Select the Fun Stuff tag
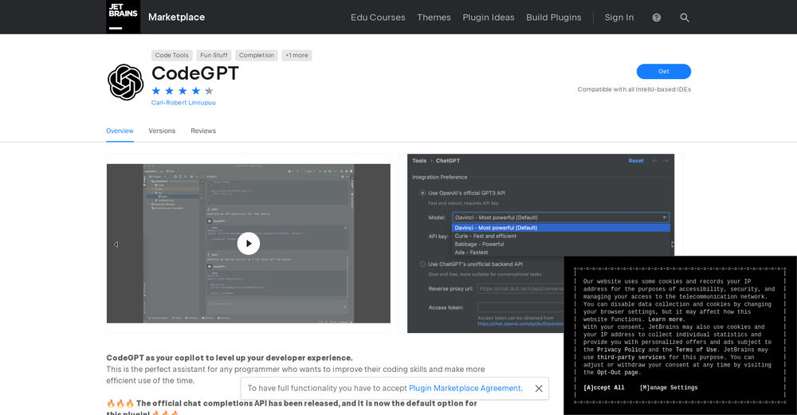 pyautogui.click(x=214, y=56)
